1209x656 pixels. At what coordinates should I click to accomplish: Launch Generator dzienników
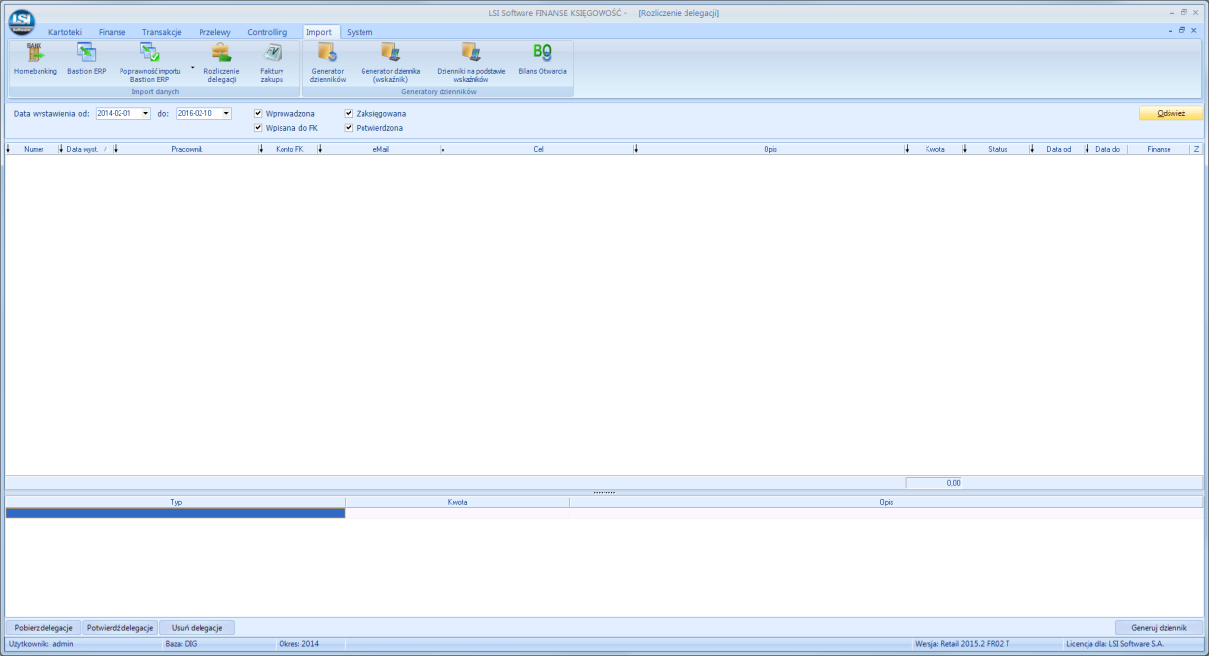(328, 64)
